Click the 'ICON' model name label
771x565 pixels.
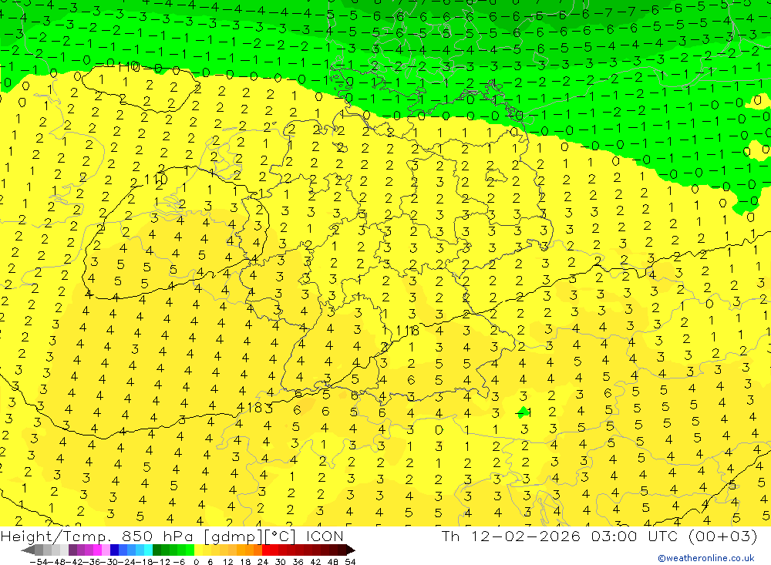[325, 536]
